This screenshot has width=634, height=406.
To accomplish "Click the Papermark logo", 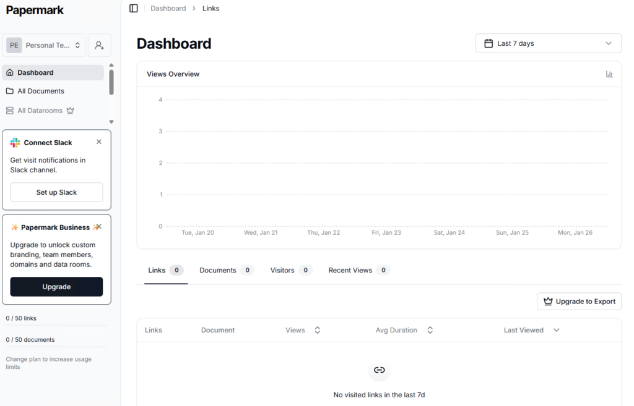I will pyautogui.click(x=35, y=11).
